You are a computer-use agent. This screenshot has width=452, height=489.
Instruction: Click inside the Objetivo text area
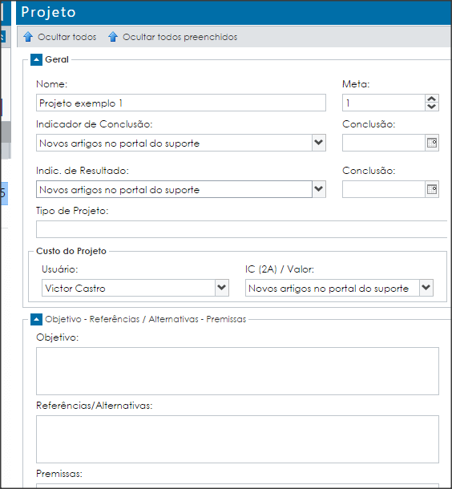click(x=237, y=371)
